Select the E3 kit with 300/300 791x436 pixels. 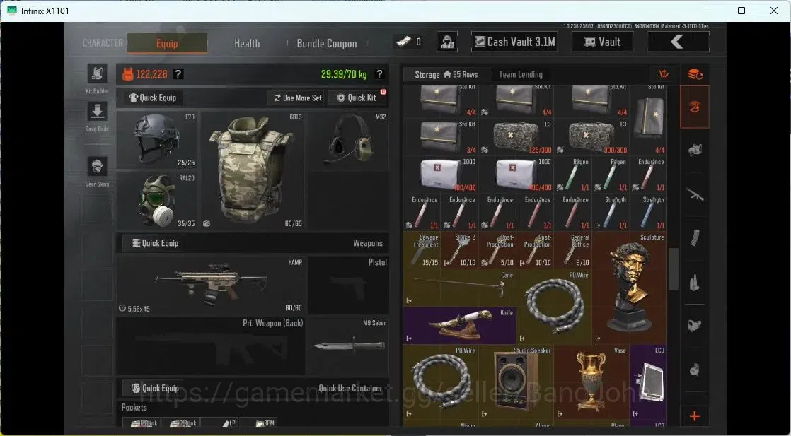pyautogui.click(x=591, y=136)
